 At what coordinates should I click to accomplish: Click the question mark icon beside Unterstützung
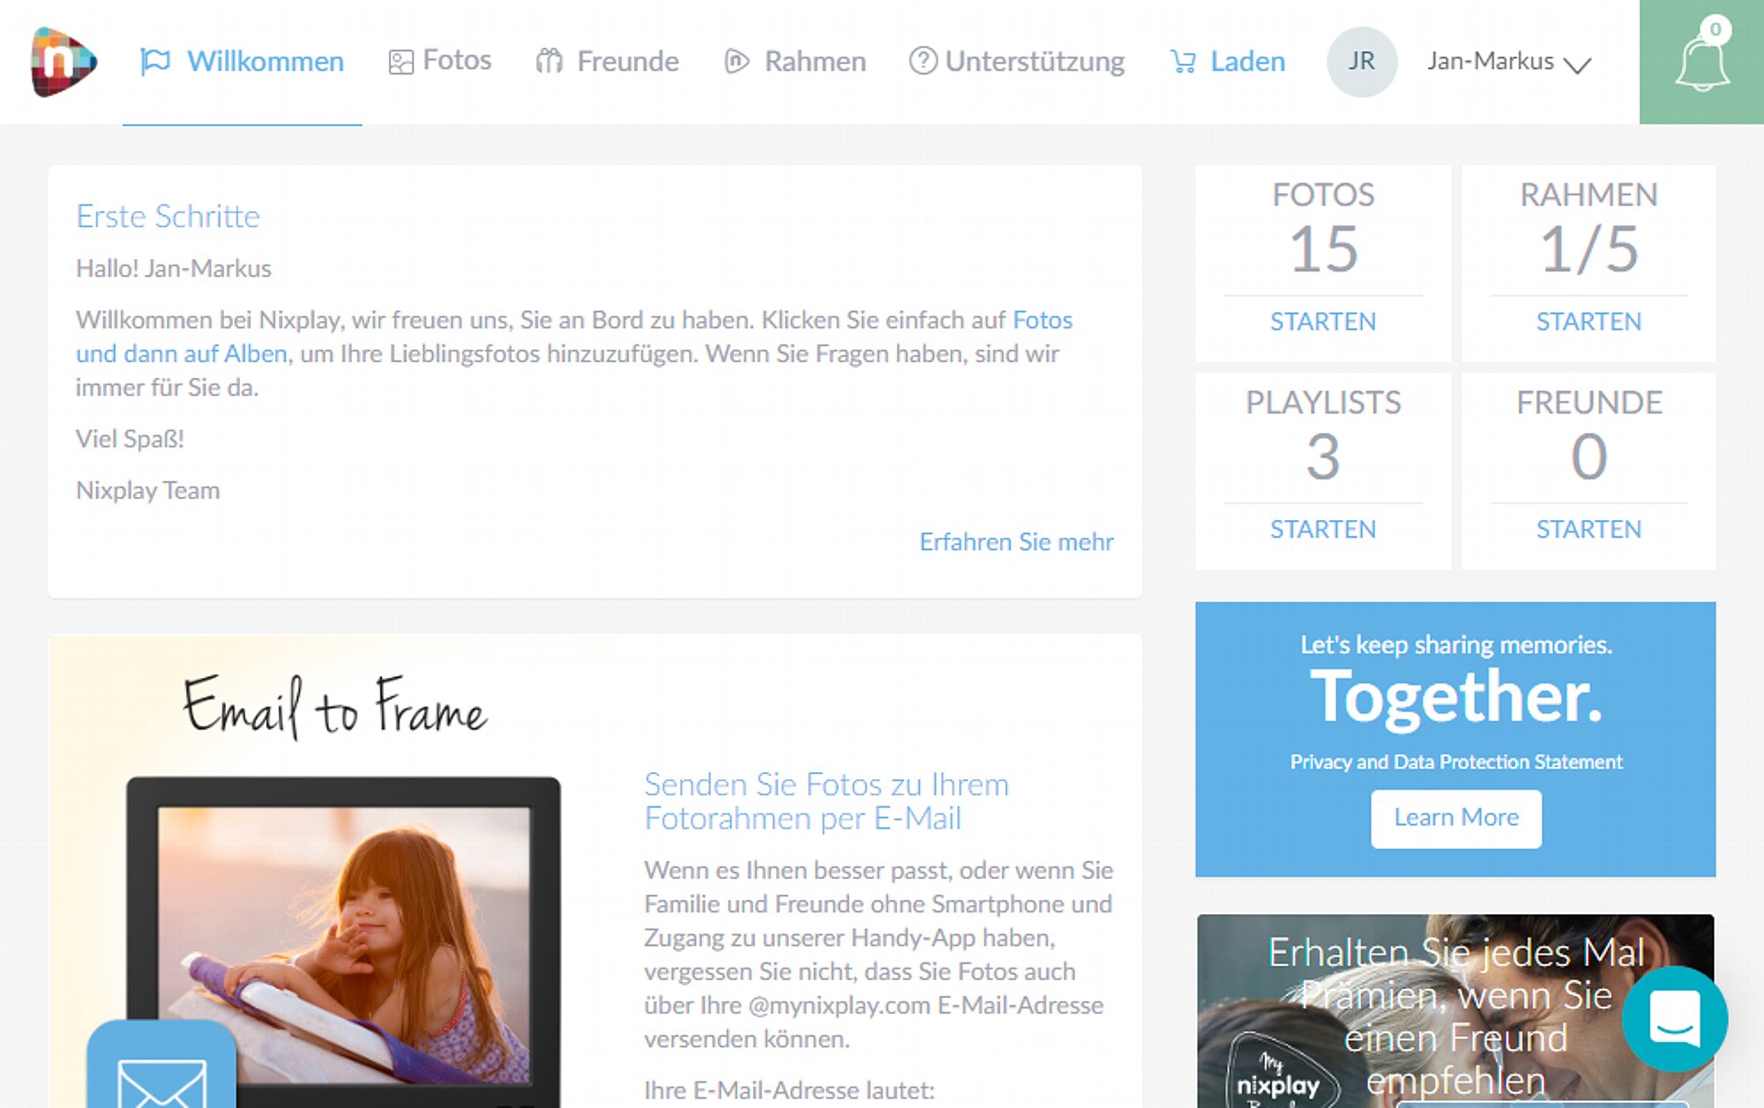coord(923,61)
